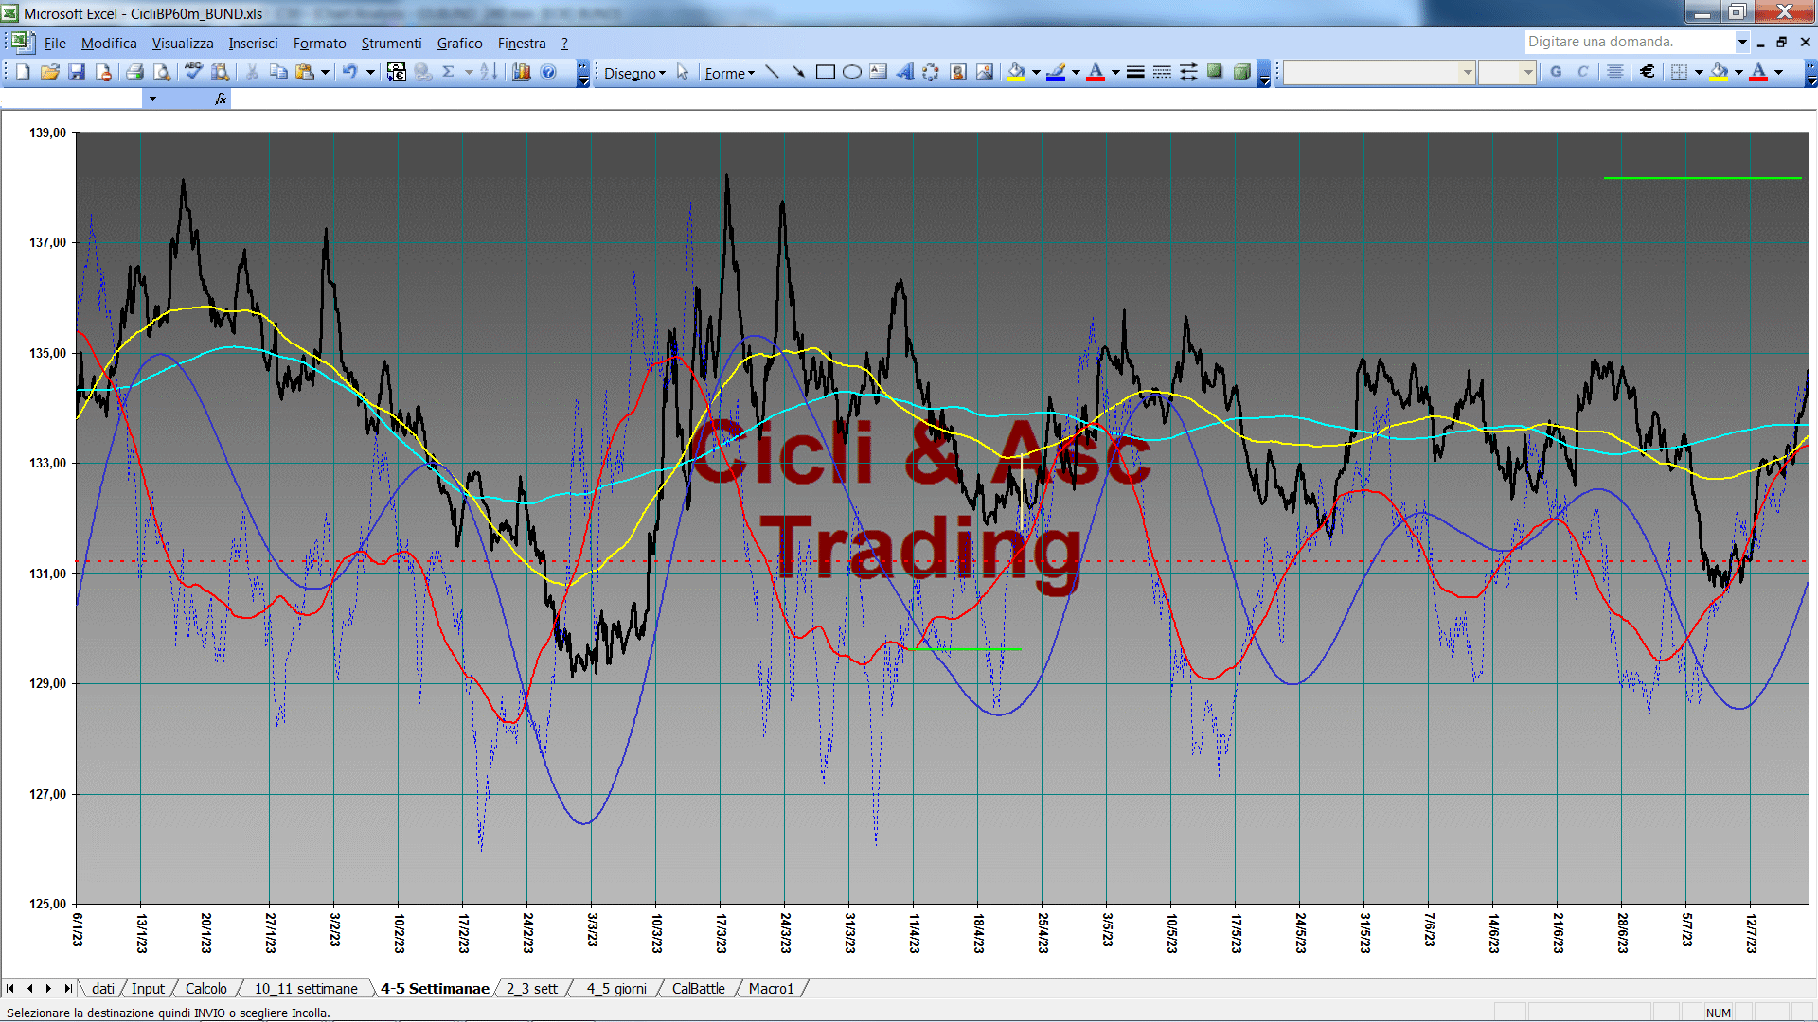Image resolution: width=1818 pixels, height=1022 pixels.
Task: Click the Euro conversion icon
Action: pos(397,72)
